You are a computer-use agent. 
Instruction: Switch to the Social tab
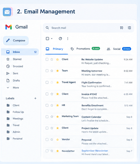coord(119,49)
